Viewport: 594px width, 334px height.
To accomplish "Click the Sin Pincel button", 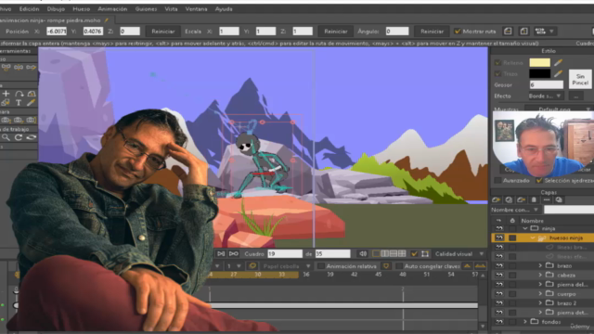I will [x=580, y=79].
